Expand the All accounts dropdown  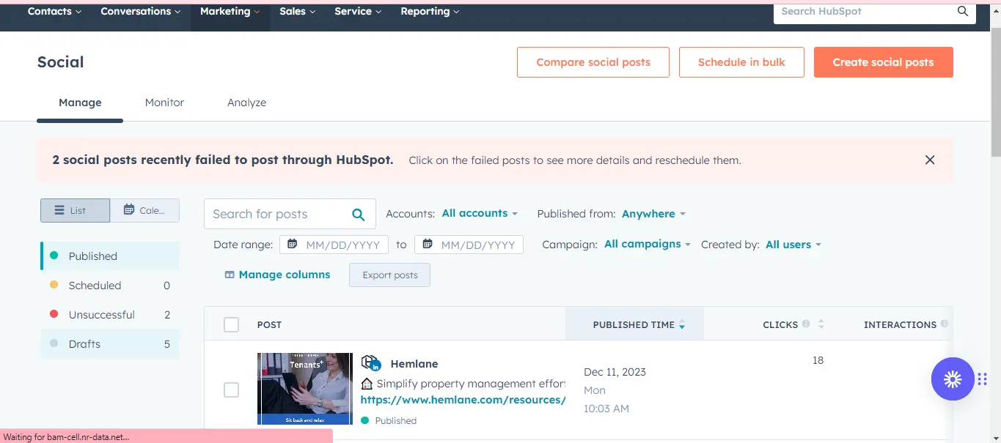coord(480,214)
